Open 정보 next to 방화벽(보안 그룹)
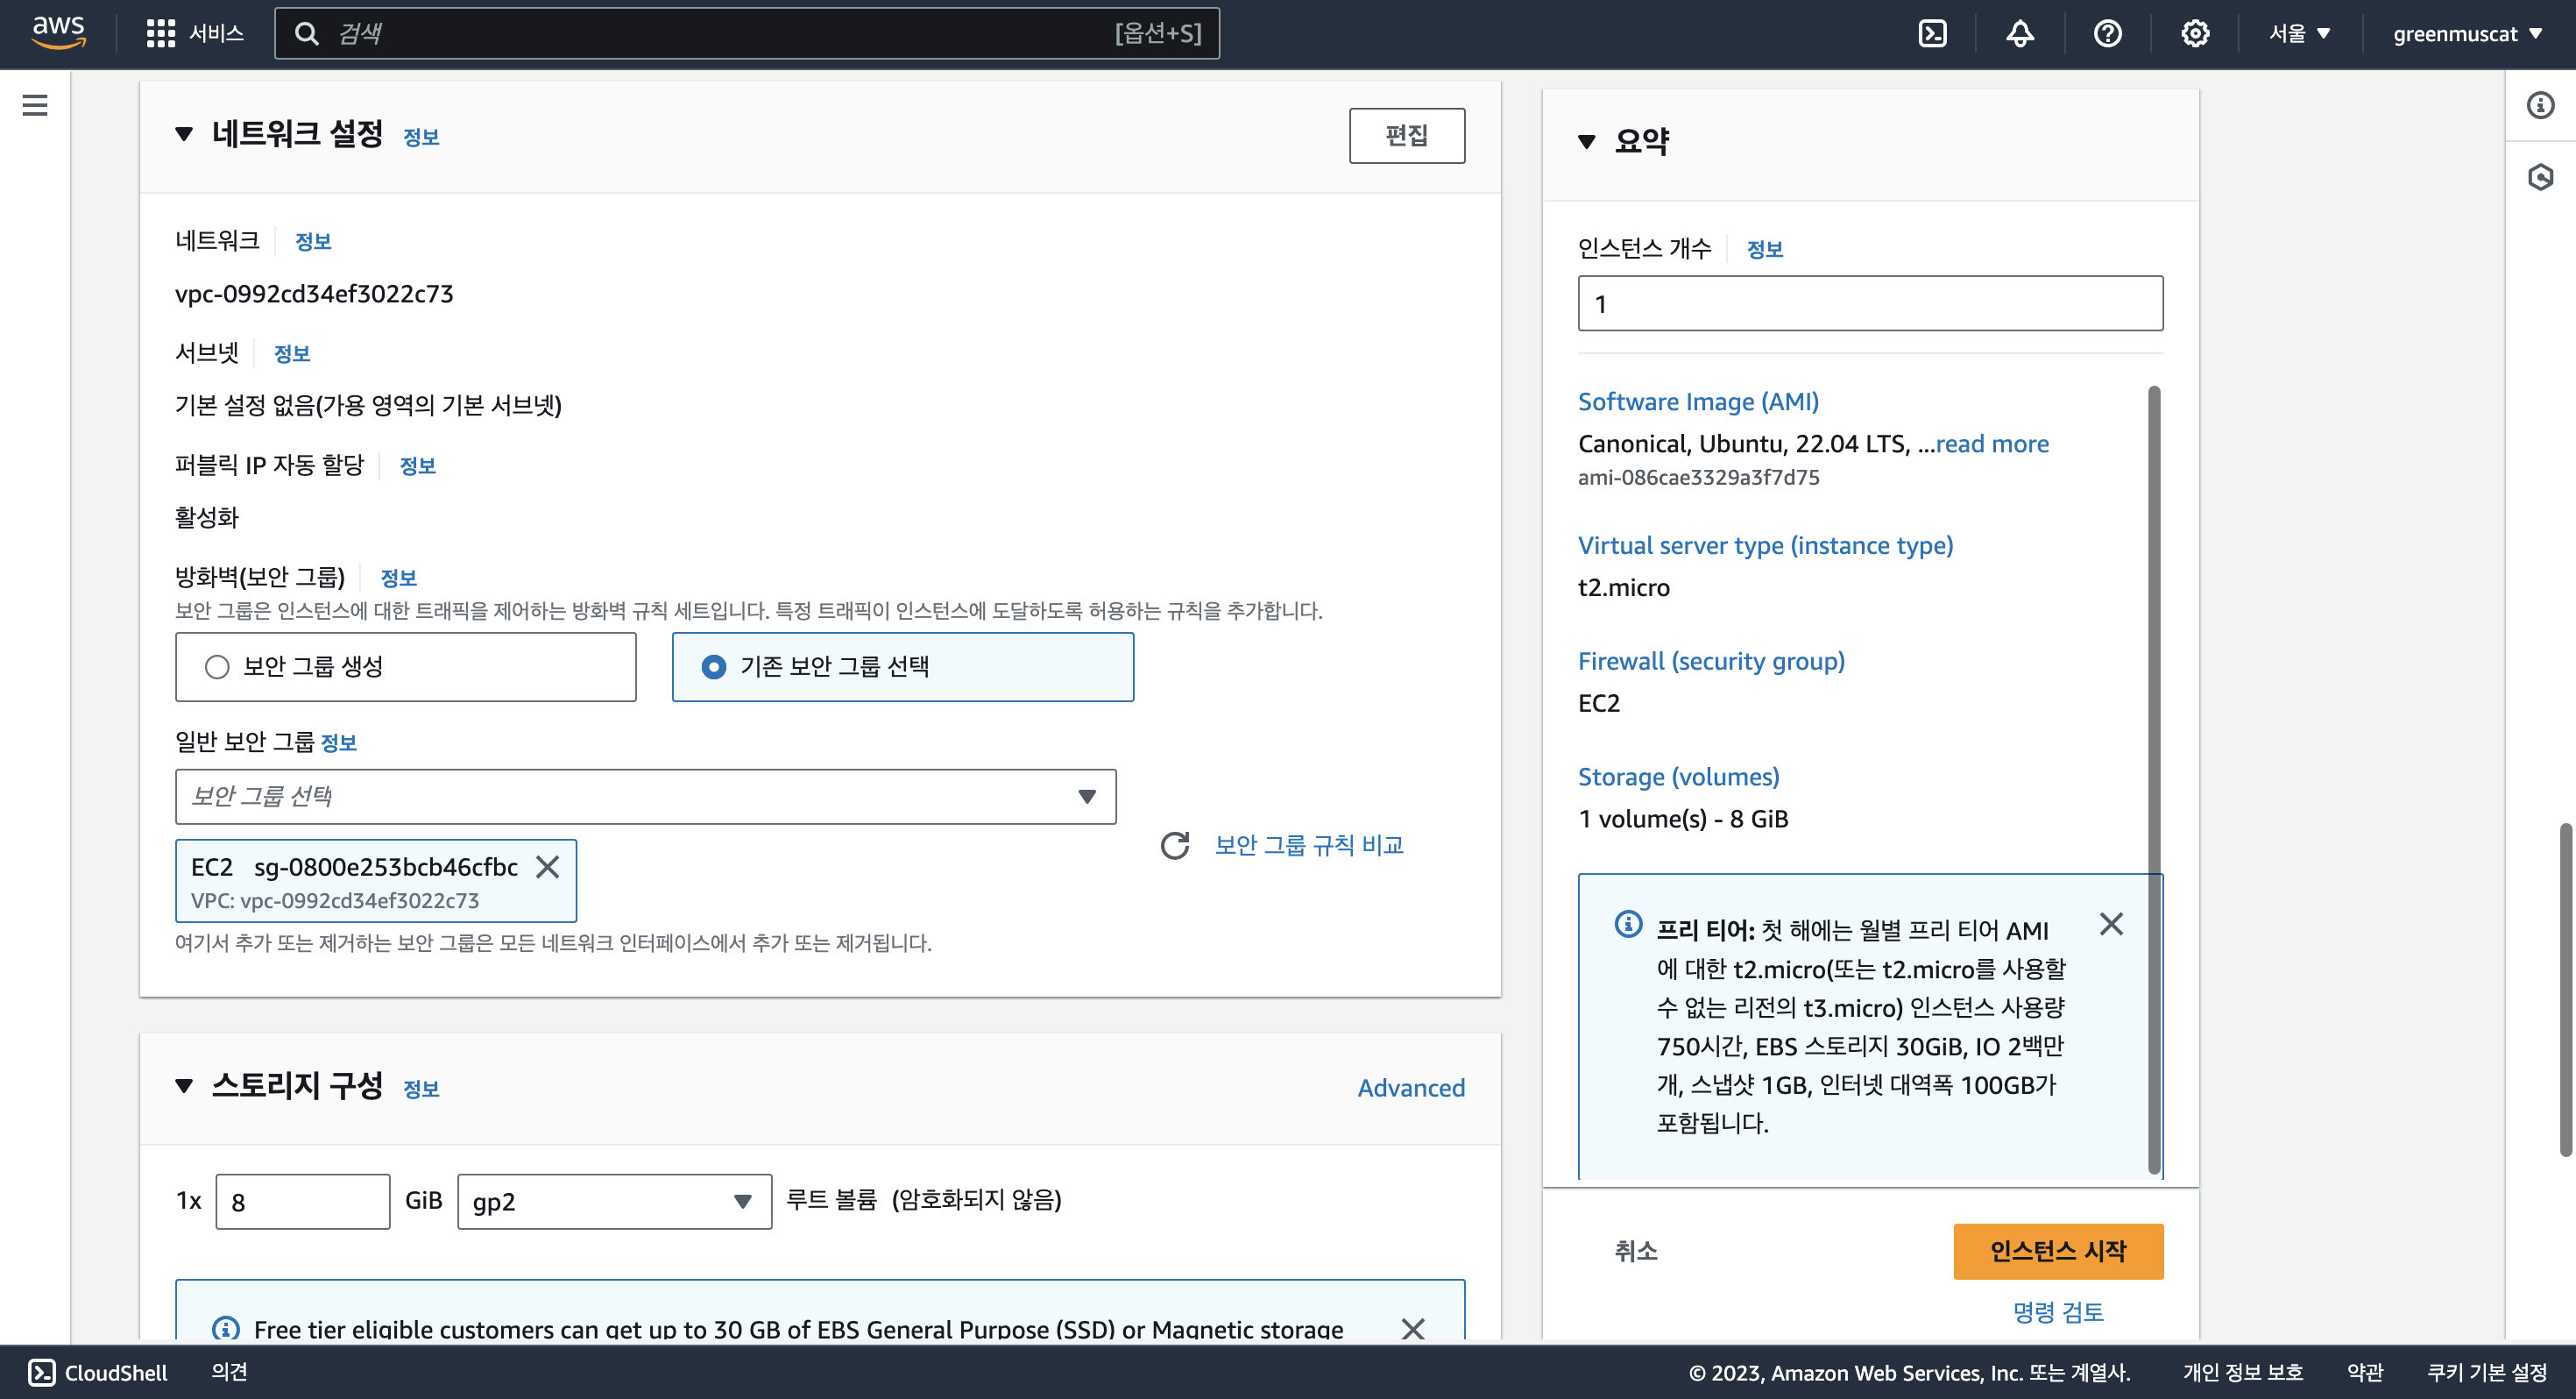The width and height of the screenshot is (2576, 1399). pos(398,578)
